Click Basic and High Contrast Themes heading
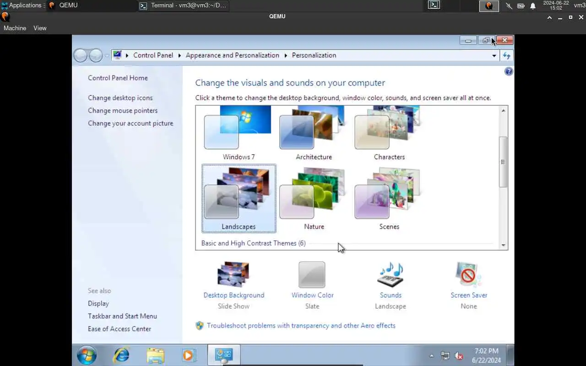586x366 pixels. click(253, 243)
